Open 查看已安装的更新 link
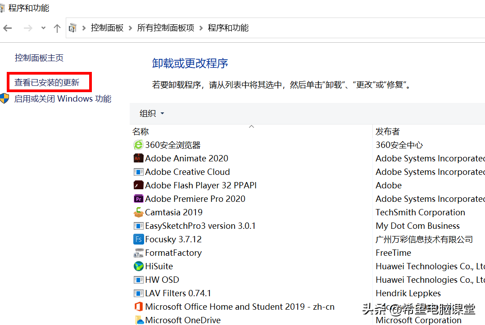This screenshot has height=325, width=485. [47, 82]
